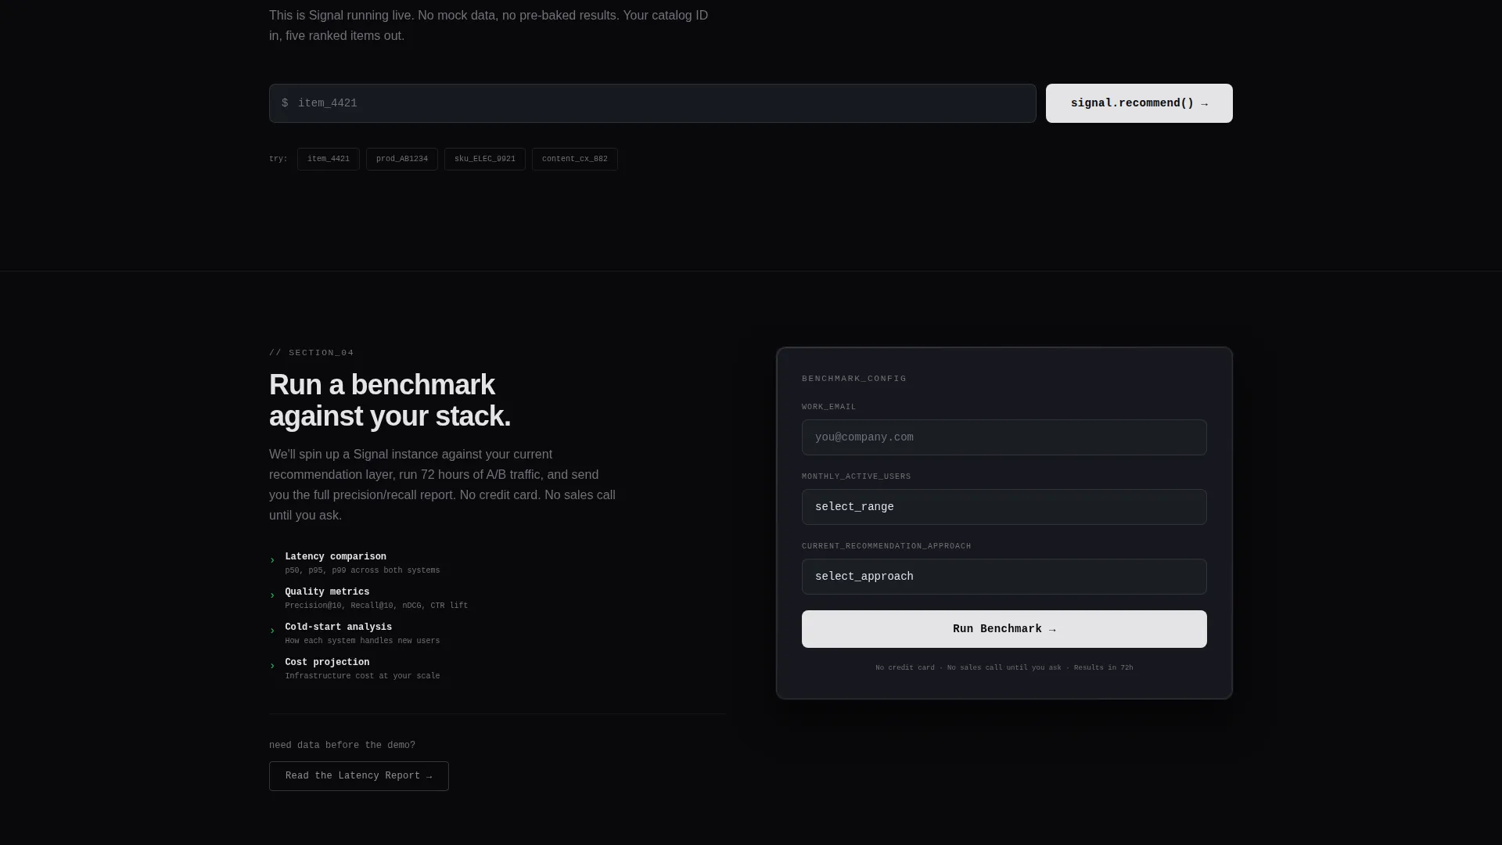Click the chevron beside Quality metrics
The width and height of the screenshot is (1502, 845).
tap(272, 595)
